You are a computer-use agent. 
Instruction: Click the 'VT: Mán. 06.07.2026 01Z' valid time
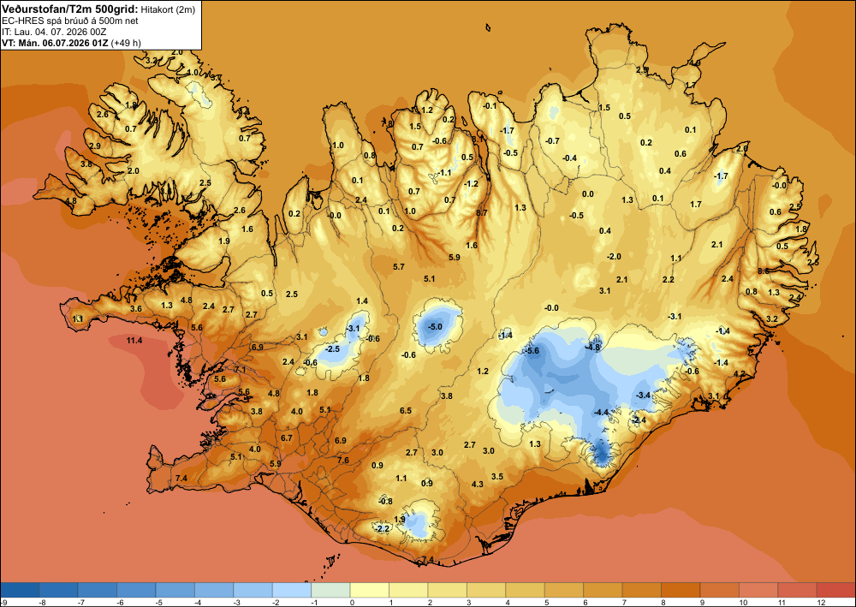tap(55, 43)
